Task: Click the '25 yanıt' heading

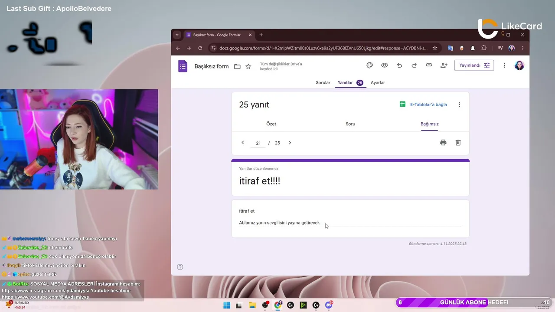Action: pos(254,105)
